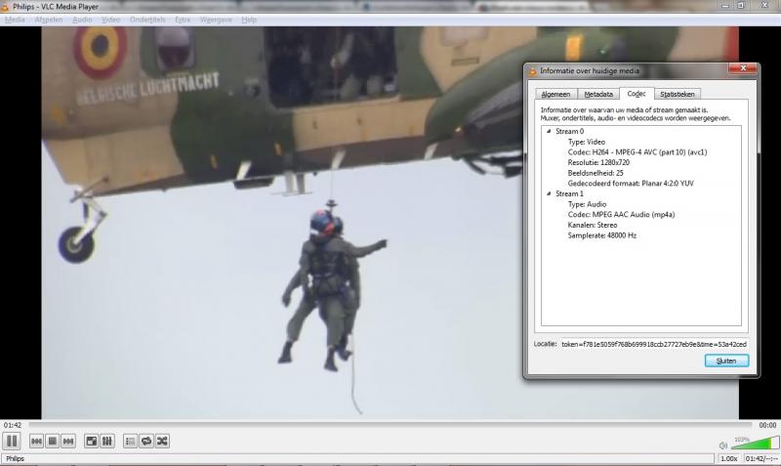781x466 pixels.
Task: Toggle fullscreen video mode
Action: click(92, 442)
